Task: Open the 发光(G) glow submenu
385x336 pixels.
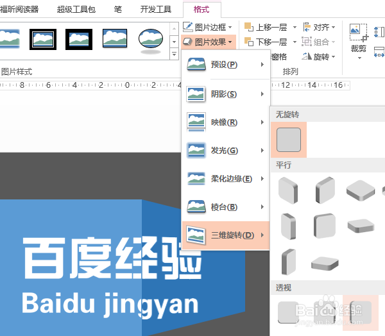Action: (226, 151)
